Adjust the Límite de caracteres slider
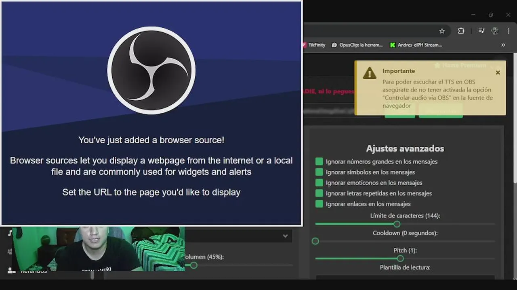This screenshot has height=290, width=517. pos(397,224)
